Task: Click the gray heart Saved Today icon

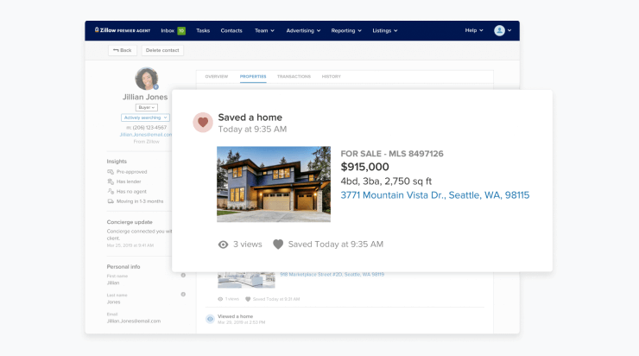Action: coord(278,245)
